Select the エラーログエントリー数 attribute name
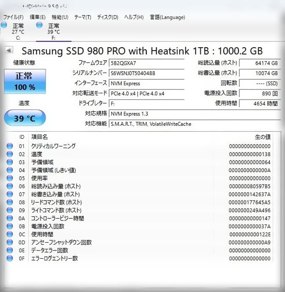This screenshot has width=285, height=292. coord(55,258)
